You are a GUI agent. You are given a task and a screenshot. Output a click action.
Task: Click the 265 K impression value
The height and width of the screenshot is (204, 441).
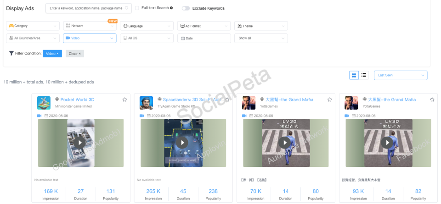coord(153,191)
